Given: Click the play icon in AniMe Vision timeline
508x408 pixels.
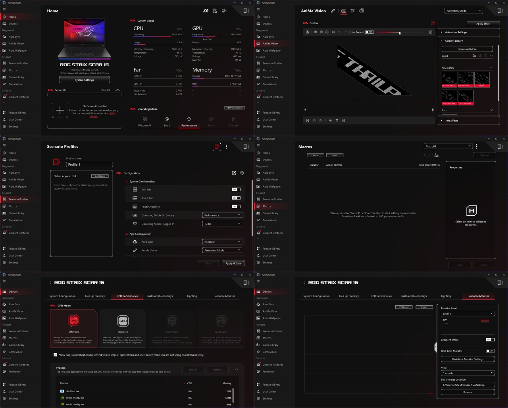Looking at the screenshot, I should (x=314, y=121).
